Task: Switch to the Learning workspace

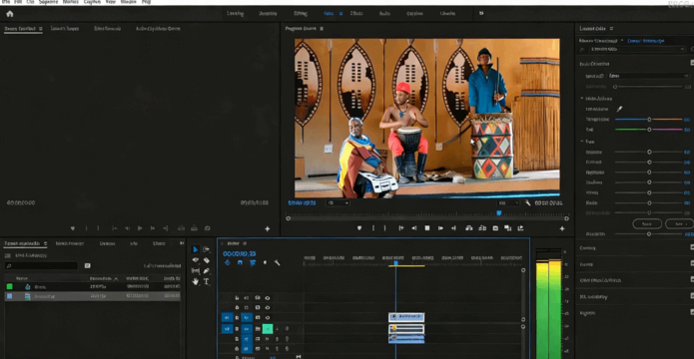Action: (x=235, y=13)
